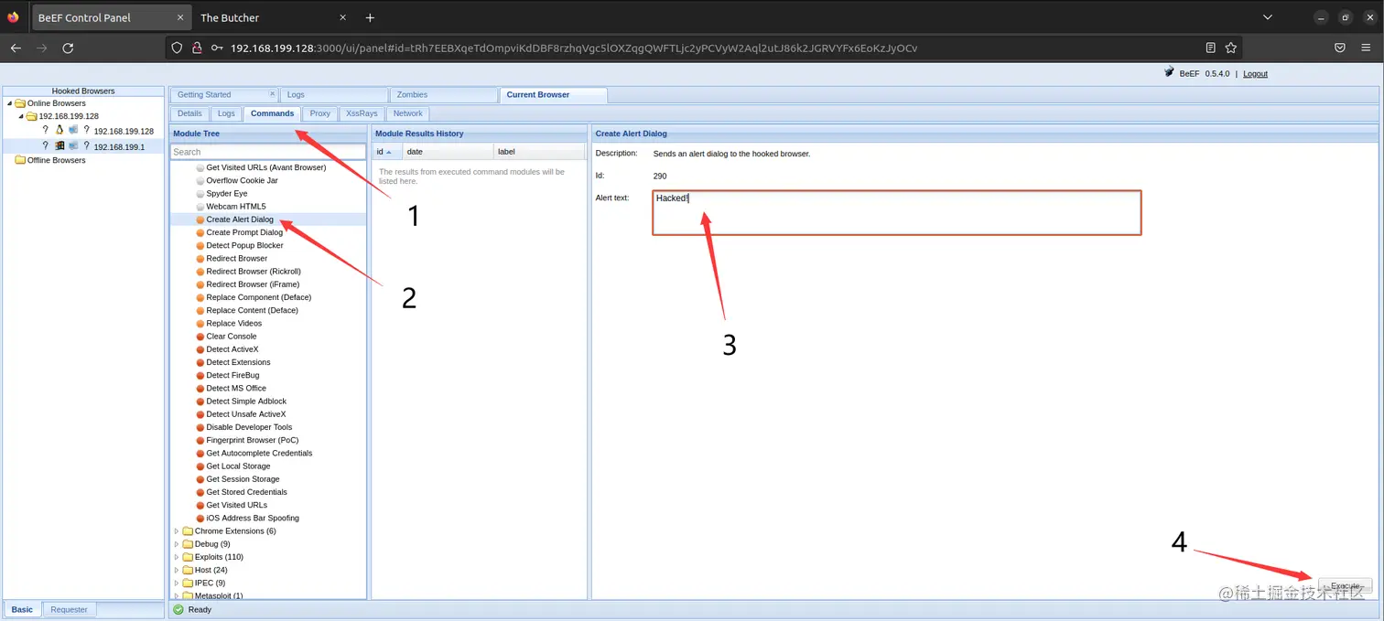Screen dimensions: 1384x621
Task: Click the Execute button
Action: pos(1345,586)
